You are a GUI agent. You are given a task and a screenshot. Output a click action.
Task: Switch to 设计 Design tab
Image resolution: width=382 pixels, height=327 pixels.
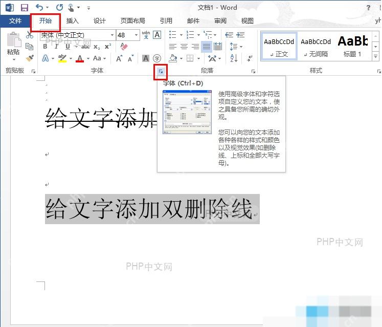tap(99, 21)
